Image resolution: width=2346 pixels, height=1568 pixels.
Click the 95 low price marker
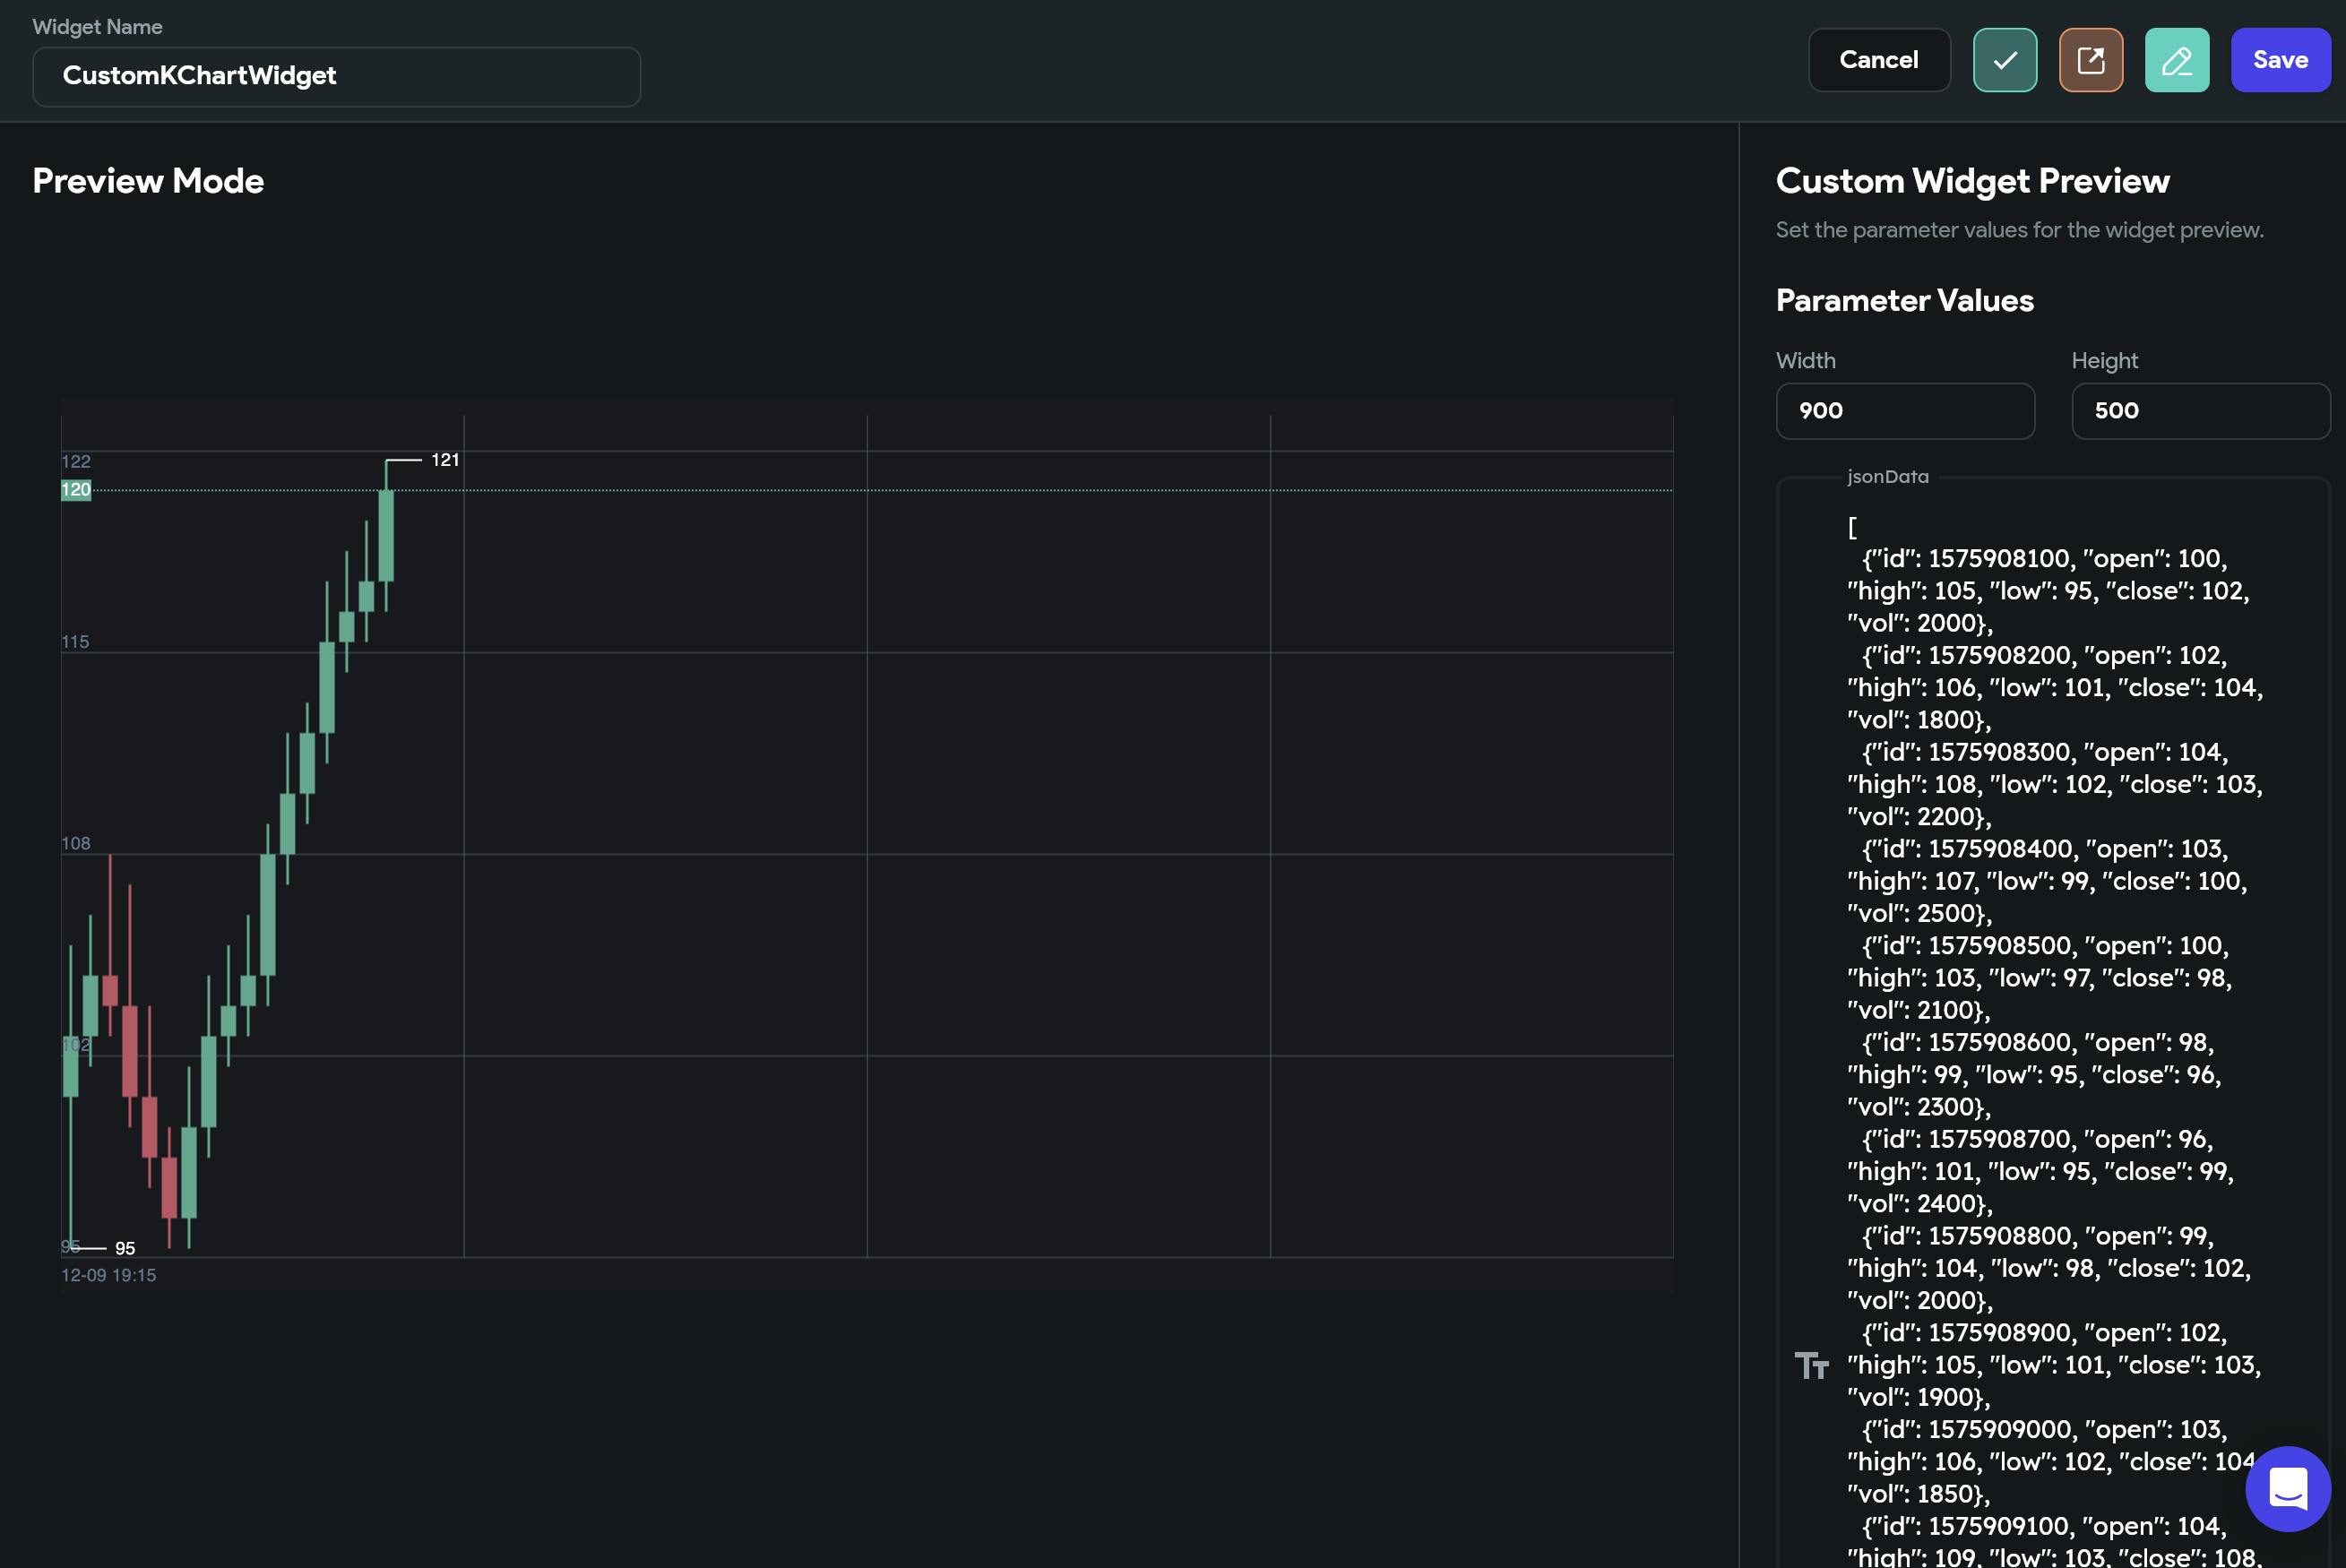[124, 1248]
